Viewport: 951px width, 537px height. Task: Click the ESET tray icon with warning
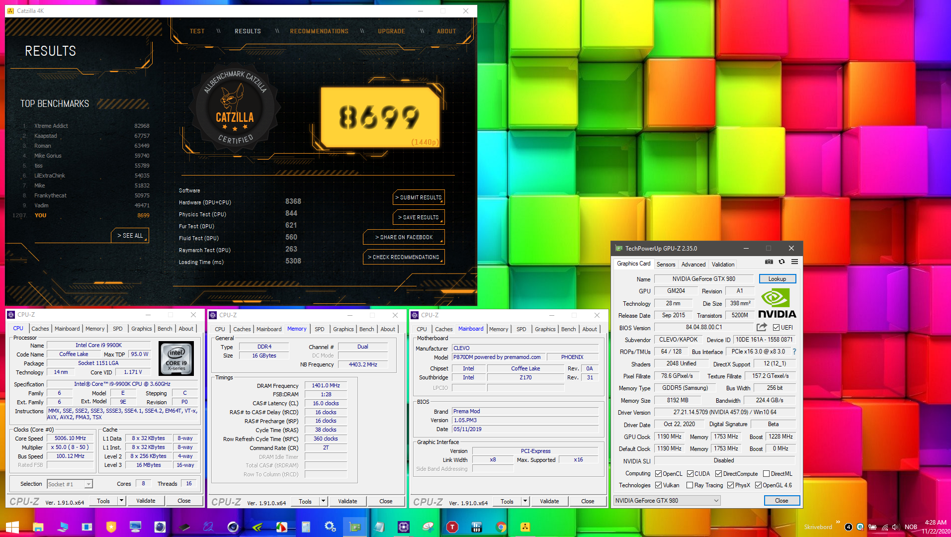tap(860, 527)
